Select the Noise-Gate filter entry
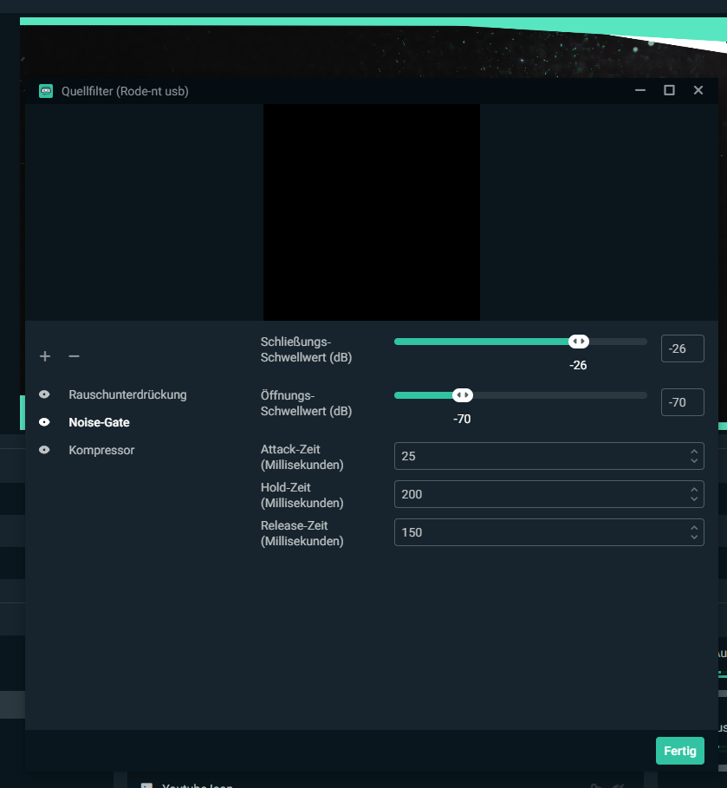Screen dimensions: 727x788 99,422
